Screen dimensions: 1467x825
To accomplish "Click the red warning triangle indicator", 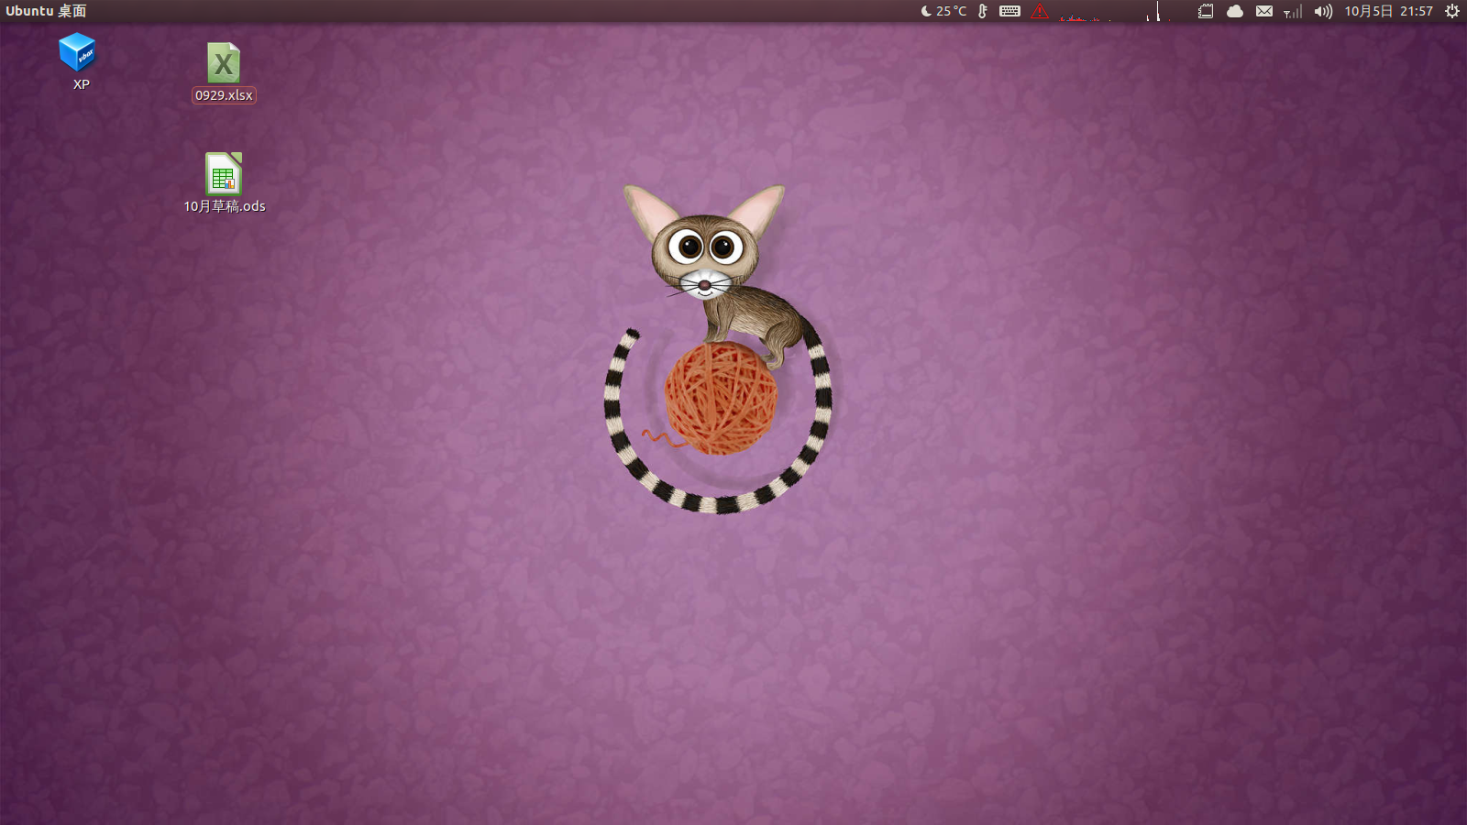I will [x=1039, y=11].
